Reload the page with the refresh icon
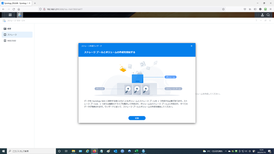 point(14,9)
